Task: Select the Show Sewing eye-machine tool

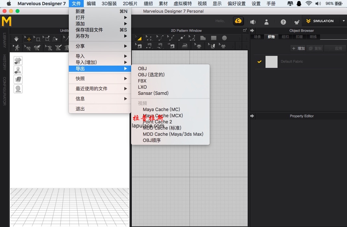Action: [171, 46]
